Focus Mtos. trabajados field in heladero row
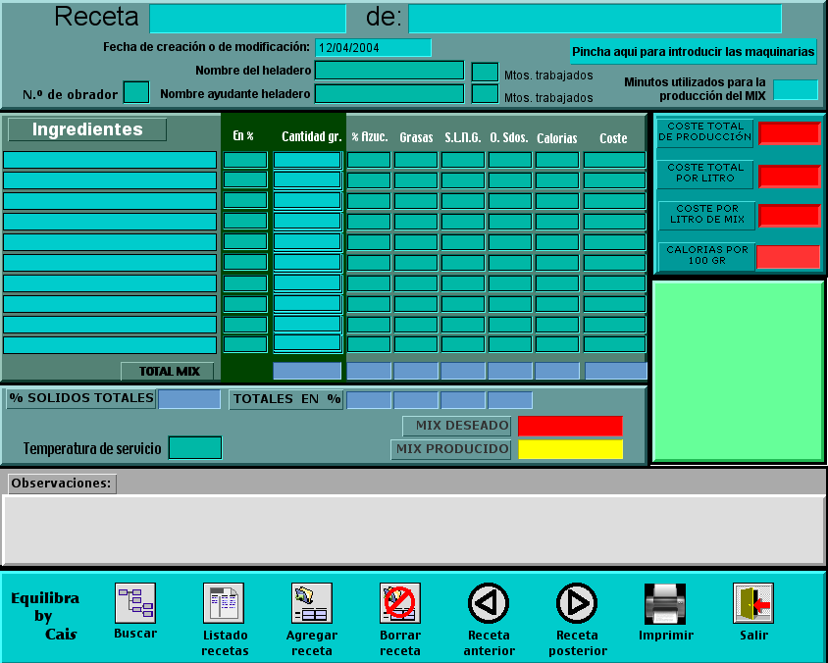 click(x=485, y=73)
